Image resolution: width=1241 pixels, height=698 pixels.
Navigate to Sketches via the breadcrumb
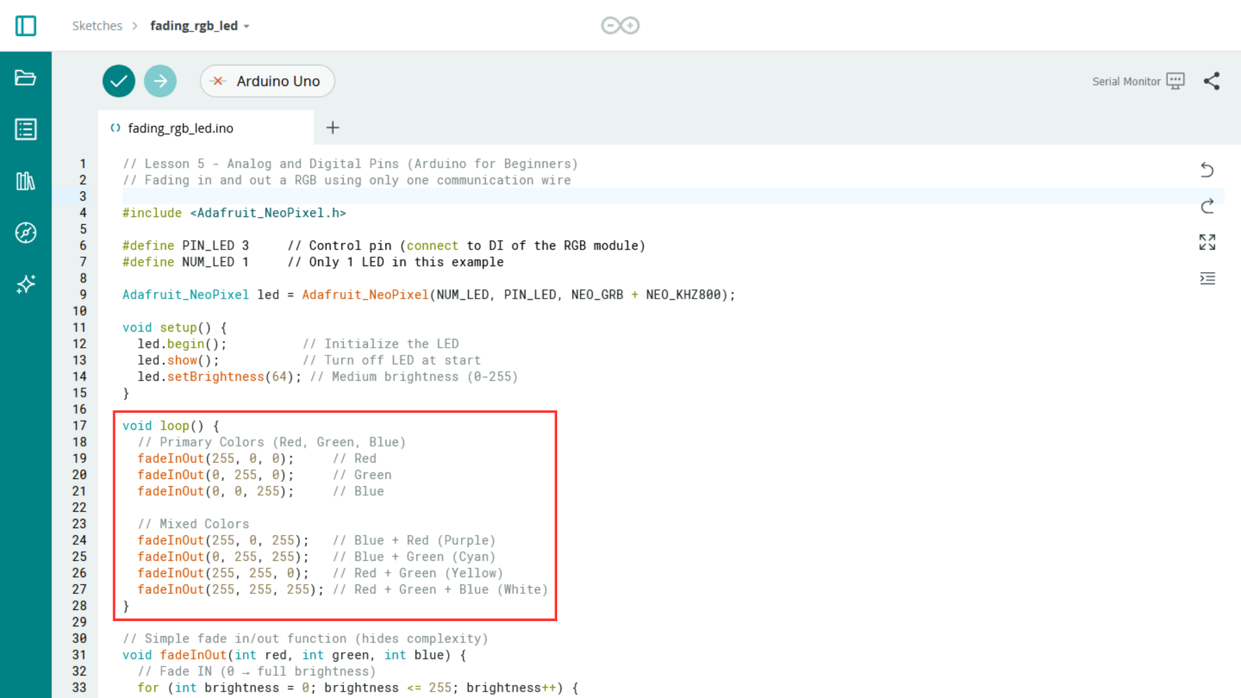tap(97, 25)
